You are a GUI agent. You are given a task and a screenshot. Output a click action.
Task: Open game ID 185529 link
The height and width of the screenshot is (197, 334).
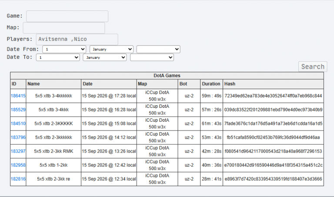tap(18, 110)
